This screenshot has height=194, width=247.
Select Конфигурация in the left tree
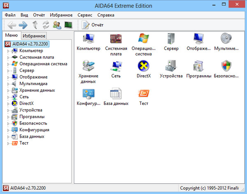pyautogui.click(x=33, y=130)
